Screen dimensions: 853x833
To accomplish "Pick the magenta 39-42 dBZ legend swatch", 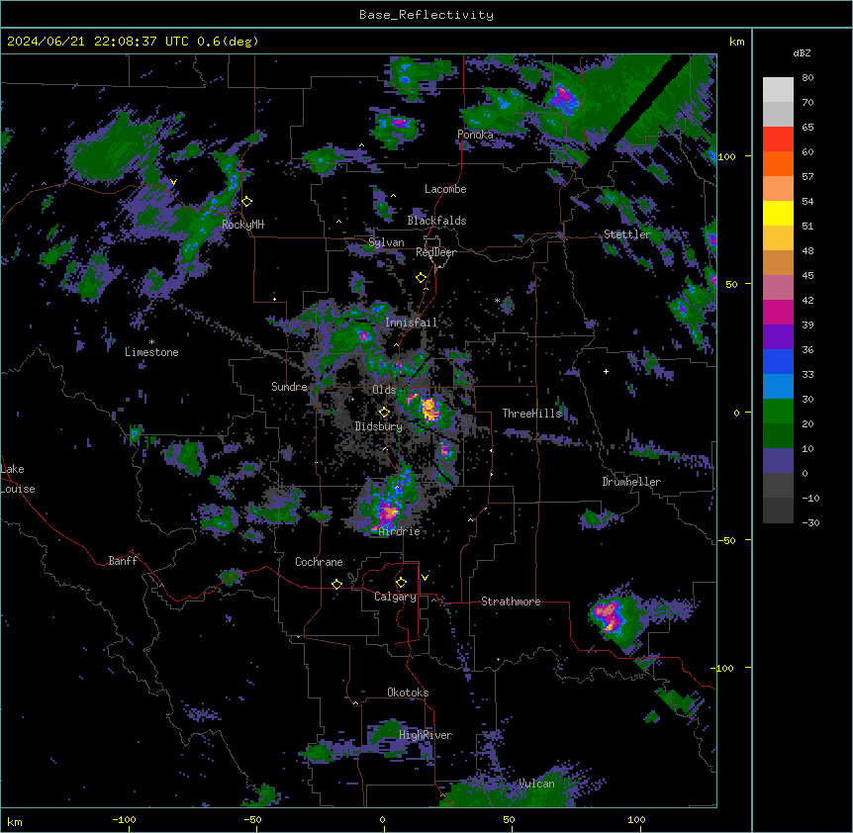I will tap(778, 312).
